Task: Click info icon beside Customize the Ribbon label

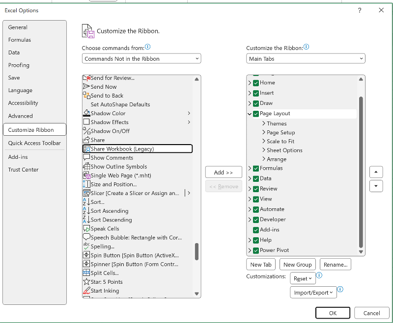Action: coord(306,47)
